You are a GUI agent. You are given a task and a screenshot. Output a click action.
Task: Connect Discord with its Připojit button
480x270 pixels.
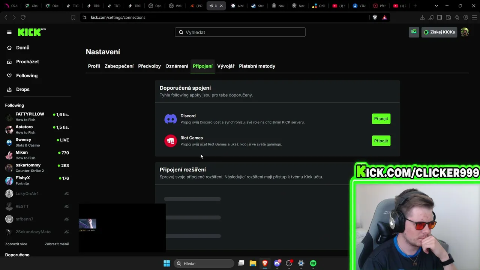coord(381,119)
